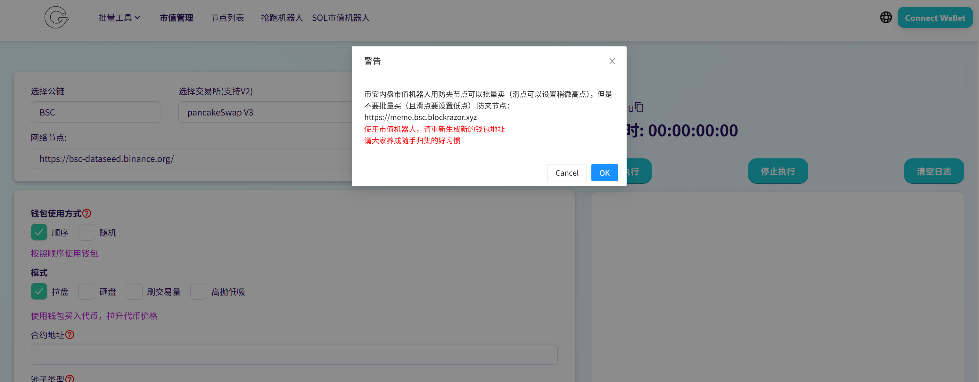This screenshot has width=979, height=382.
Task: Select the 砸盘 mode checkbox
Action: click(x=86, y=292)
